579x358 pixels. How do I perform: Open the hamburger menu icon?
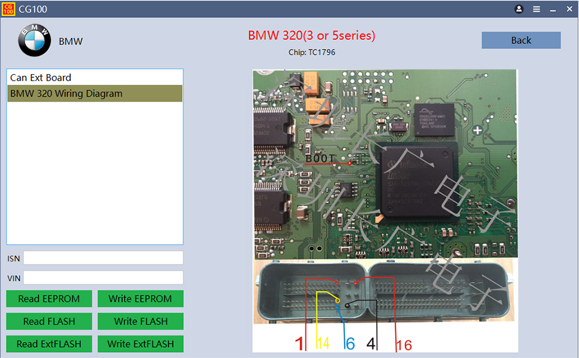(536, 9)
